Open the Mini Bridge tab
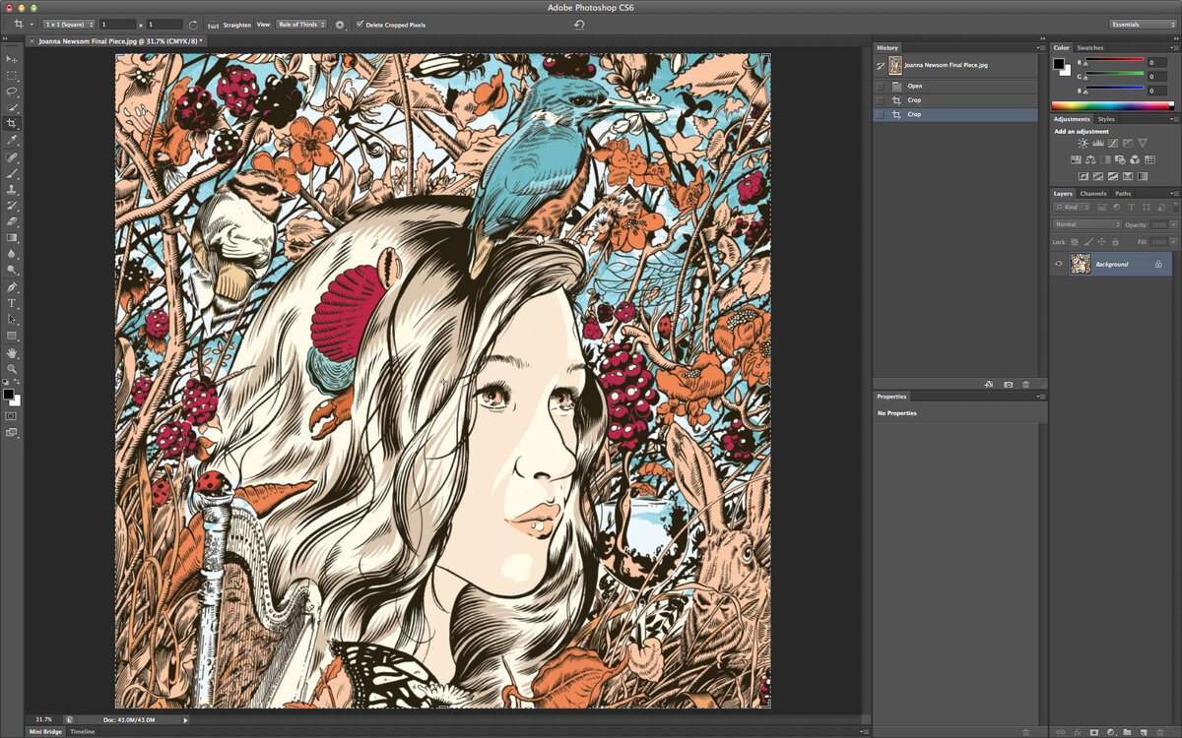This screenshot has width=1182, height=738. point(45,732)
